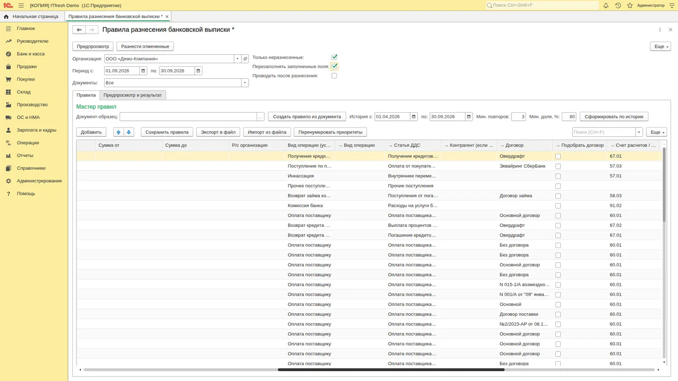Check Подобрать договор in Комиссия банка row

coord(558,205)
